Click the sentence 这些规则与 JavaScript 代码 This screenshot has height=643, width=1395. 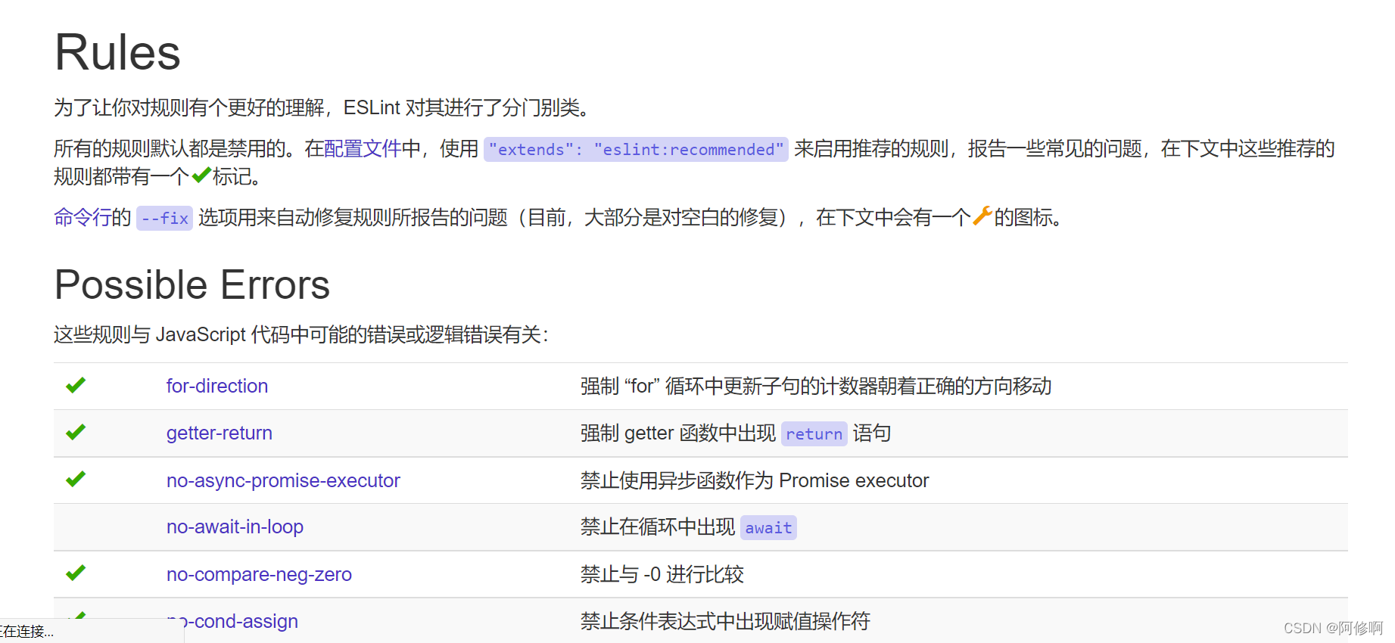point(301,335)
